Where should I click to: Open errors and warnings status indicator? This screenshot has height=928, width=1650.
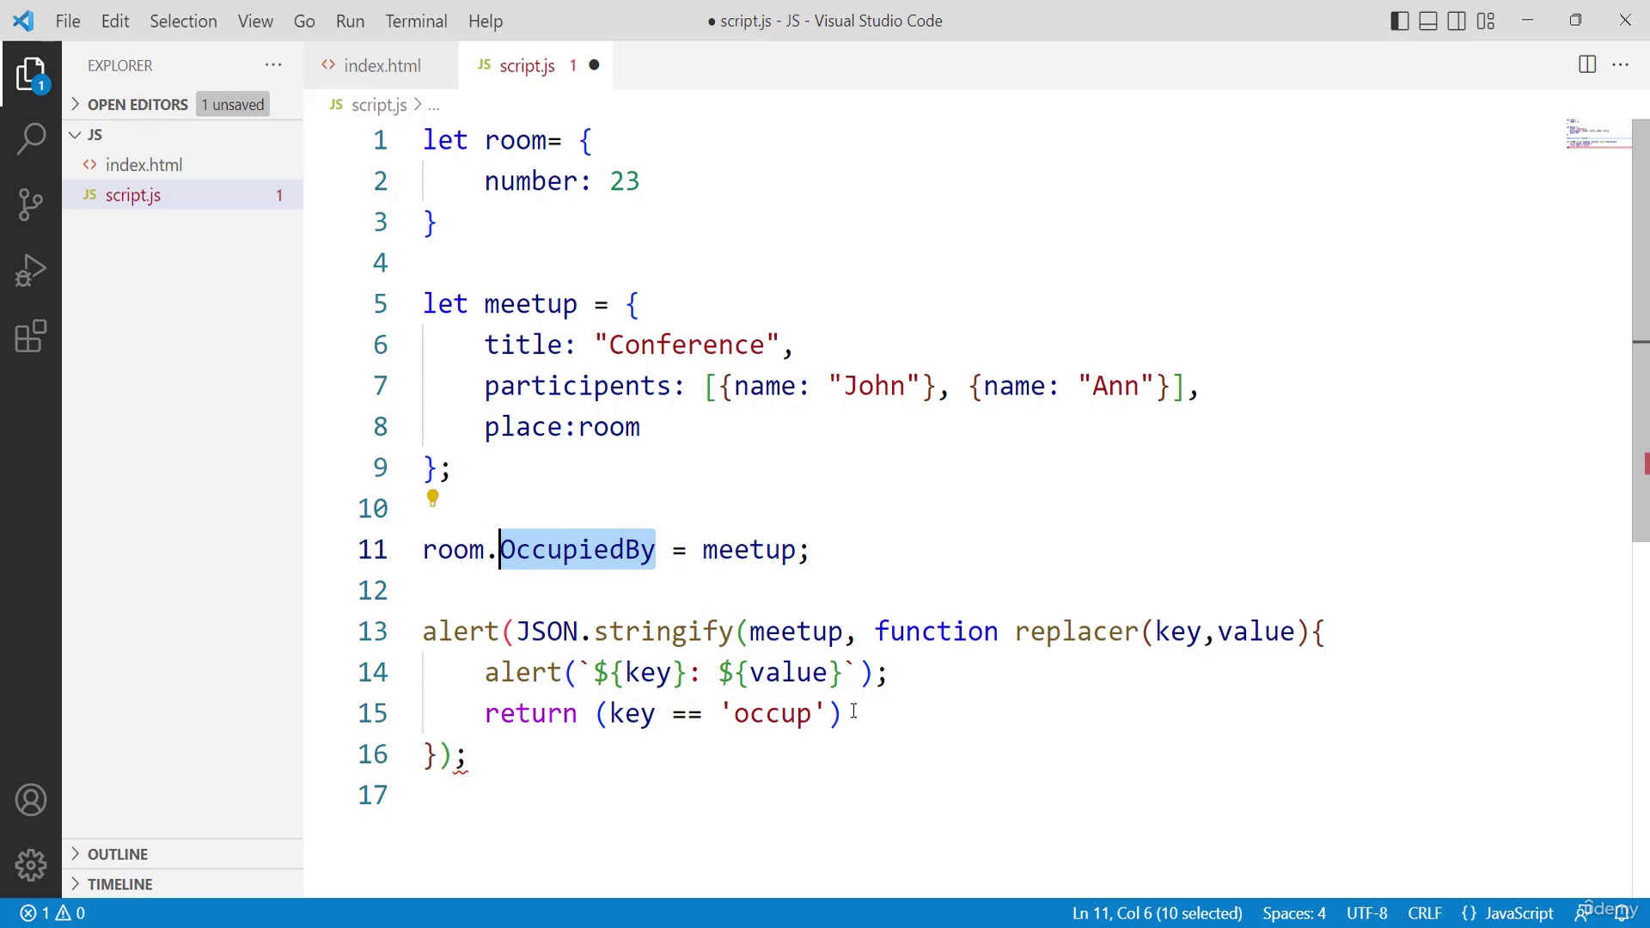pos(52,913)
